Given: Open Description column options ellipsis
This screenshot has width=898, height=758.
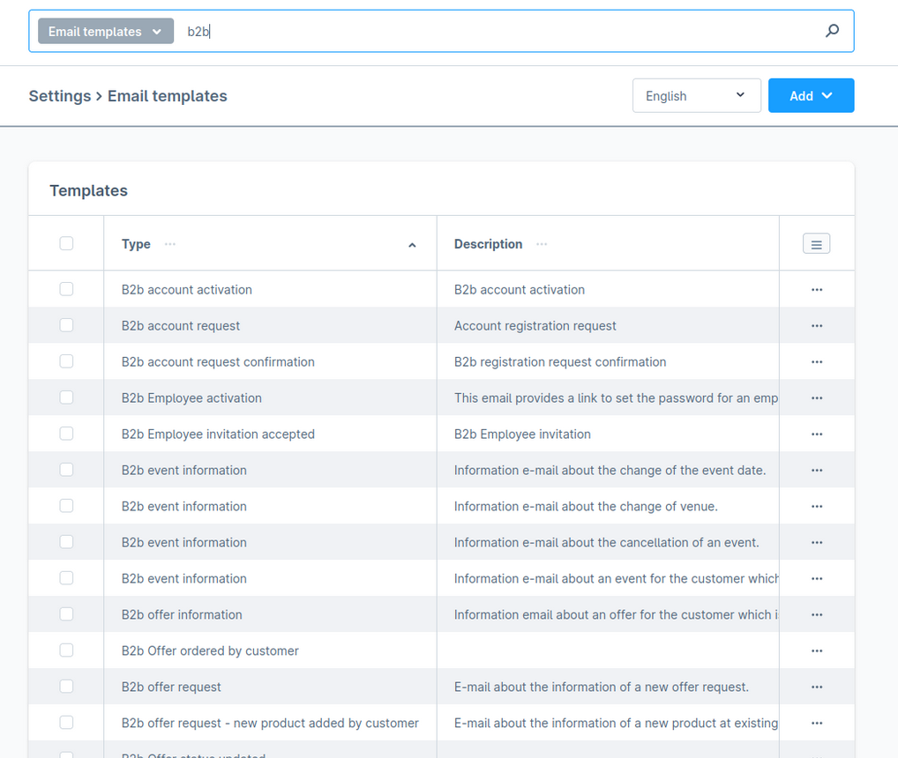Looking at the screenshot, I should (x=542, y=244).
